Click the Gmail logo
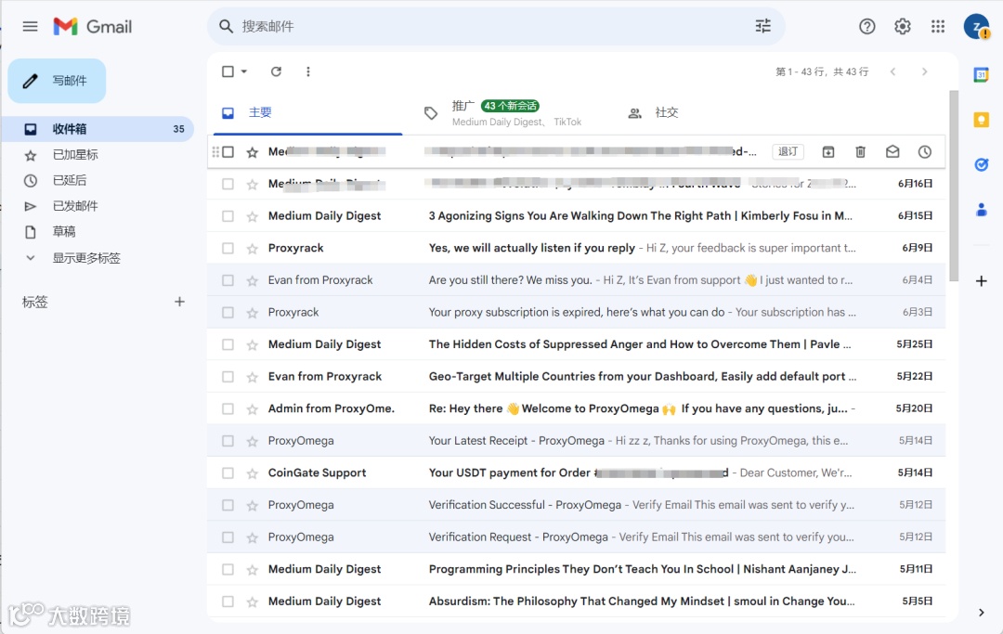Screen dimensions: 1003x634 [x=93, y=26]
